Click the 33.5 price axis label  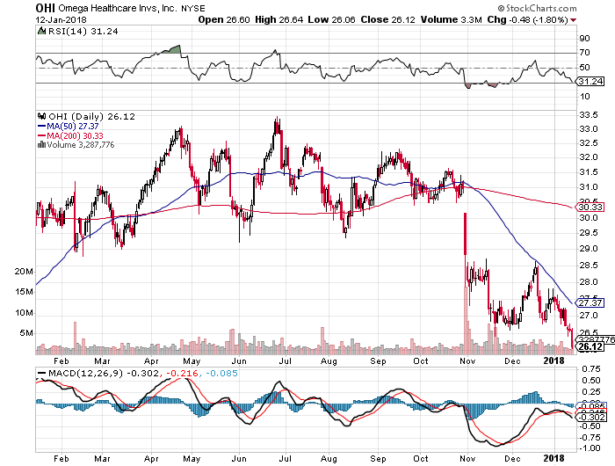pyautogui.click(x=589, y=115)
